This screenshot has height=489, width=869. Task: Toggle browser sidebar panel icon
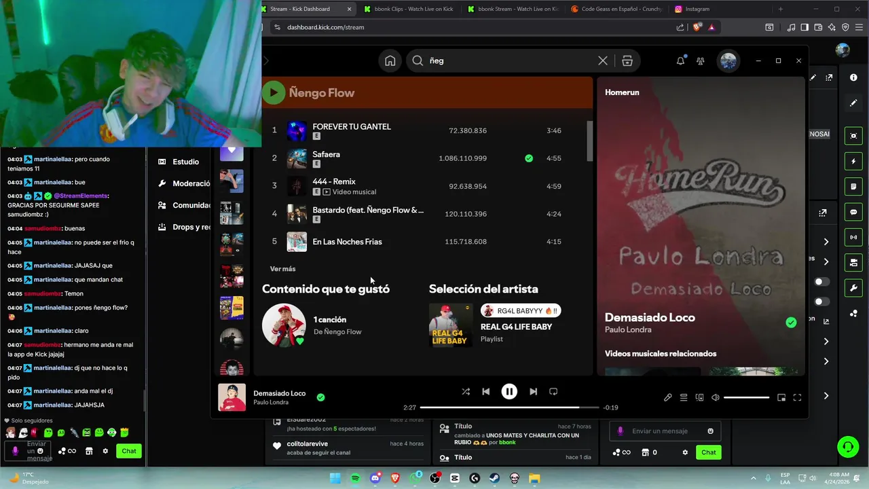pyautogui.click(x=805, y=27)
